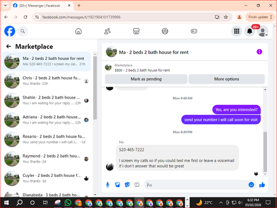
Task: Open the Raymond conversation in list
Action: (47, 159)
